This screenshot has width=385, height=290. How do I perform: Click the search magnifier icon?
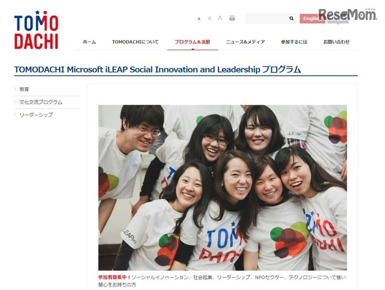[x=291, y=19]
